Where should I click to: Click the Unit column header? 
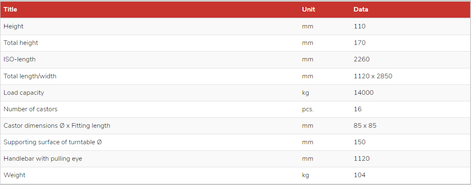pyautogui.click(x=309, y=9)
